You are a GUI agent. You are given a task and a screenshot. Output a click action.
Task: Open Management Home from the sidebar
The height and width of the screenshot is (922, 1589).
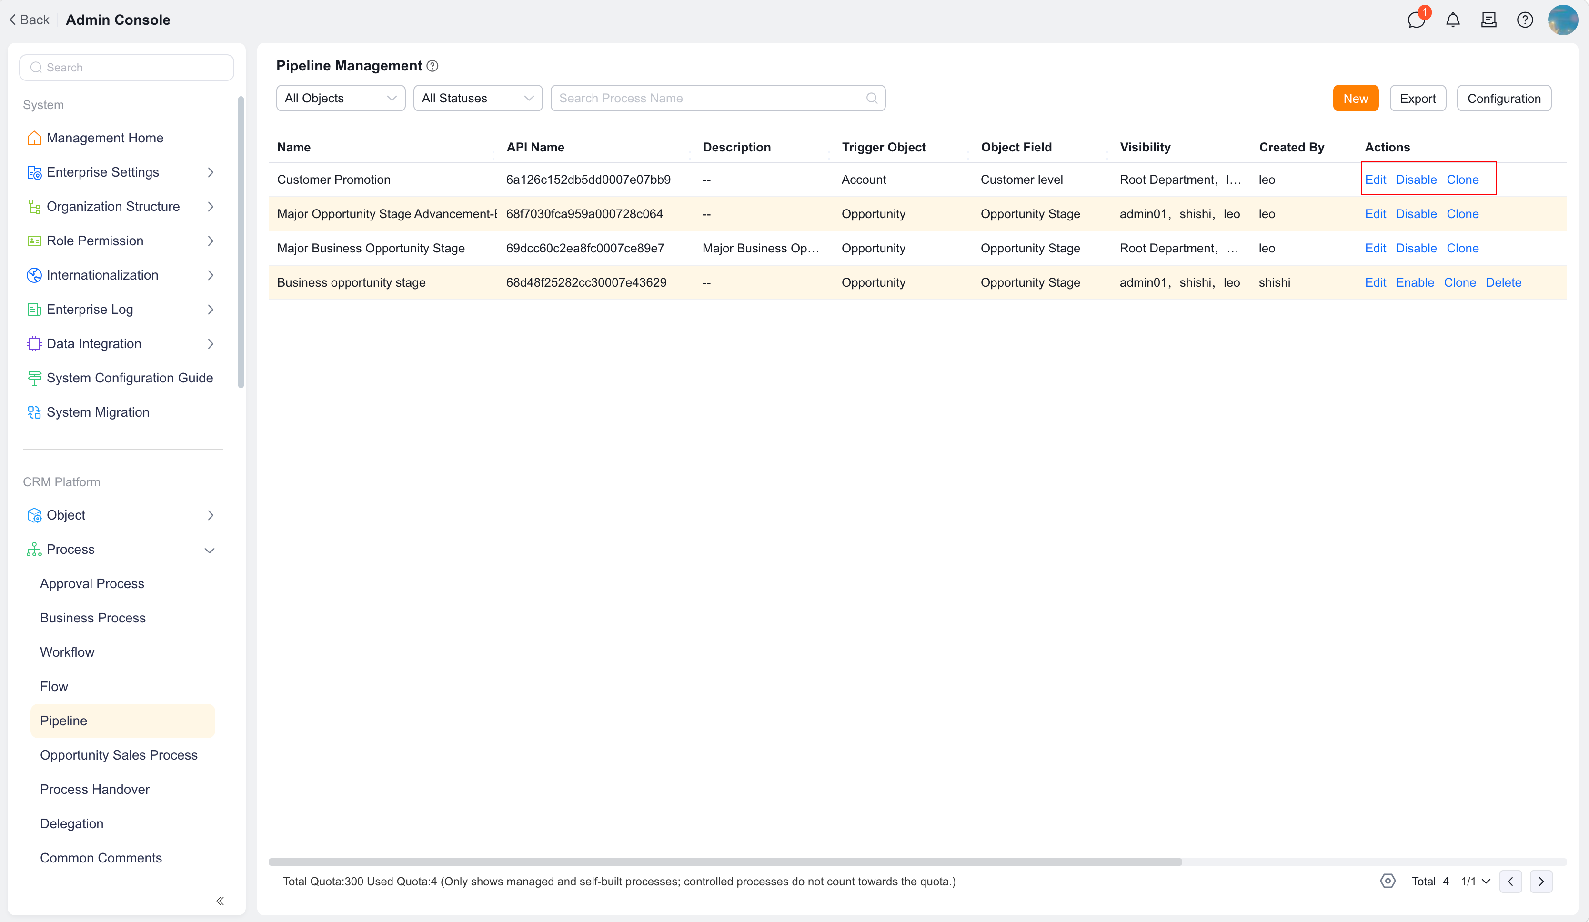coord(105,138)
